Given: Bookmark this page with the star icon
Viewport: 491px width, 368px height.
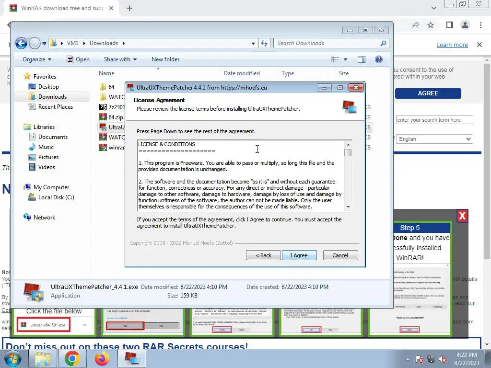Looking at the screenshot, I should (x=431, y=25).
